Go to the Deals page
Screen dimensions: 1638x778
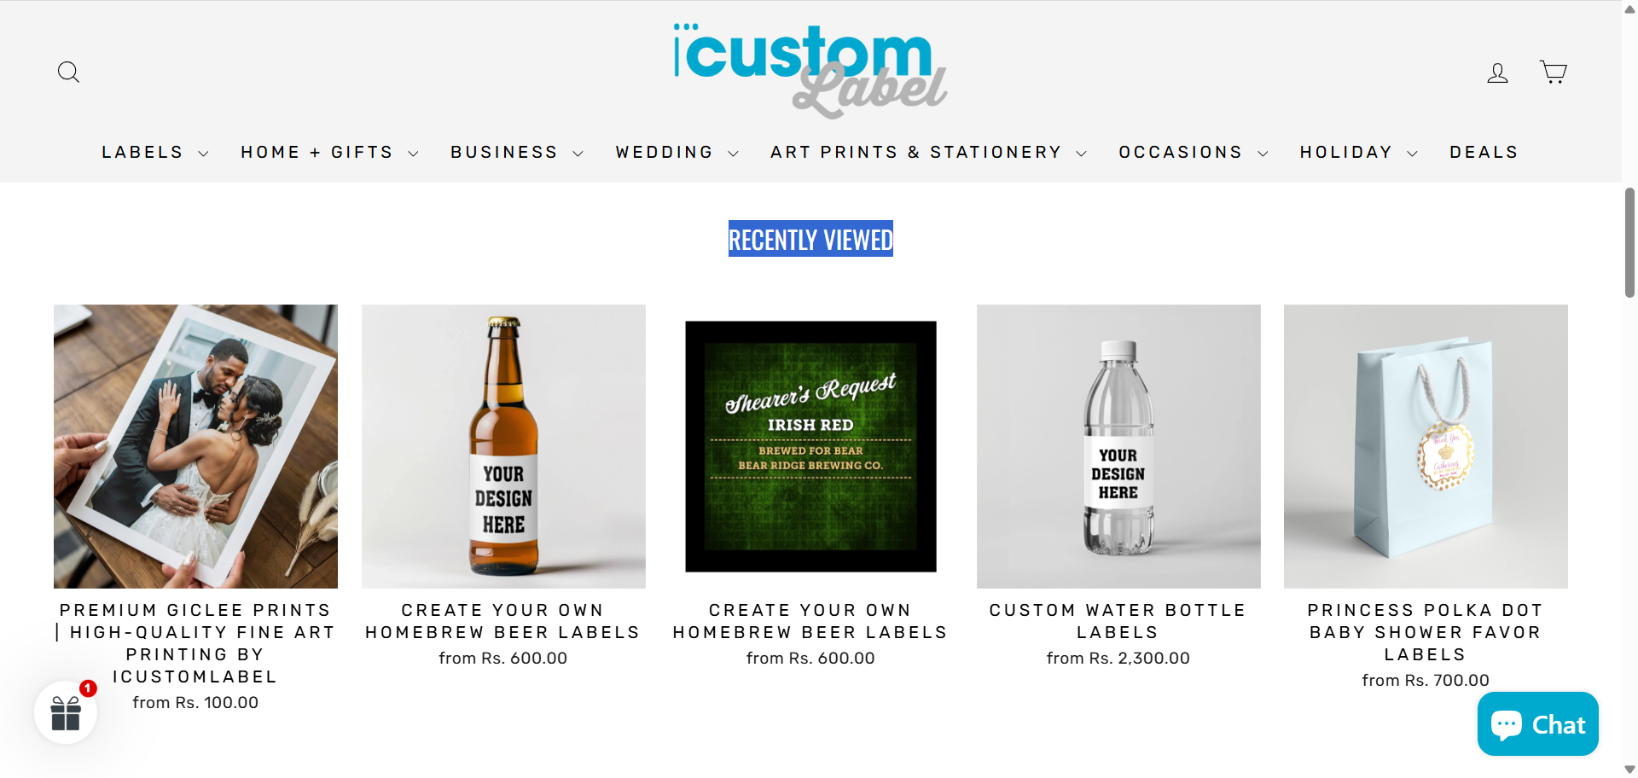tap(1484, 153)
